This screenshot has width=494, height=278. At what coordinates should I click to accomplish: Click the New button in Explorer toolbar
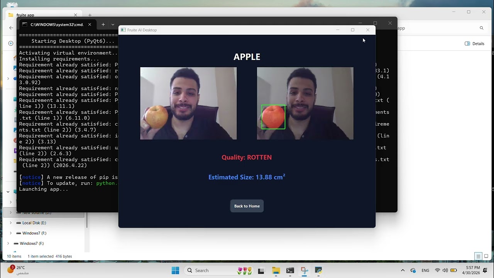click(11, 43)
